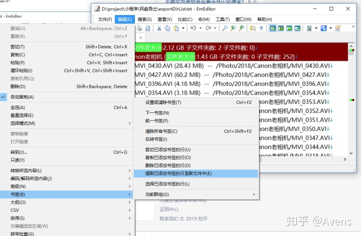Click the Paste clipboard icon

coord(176,28)
